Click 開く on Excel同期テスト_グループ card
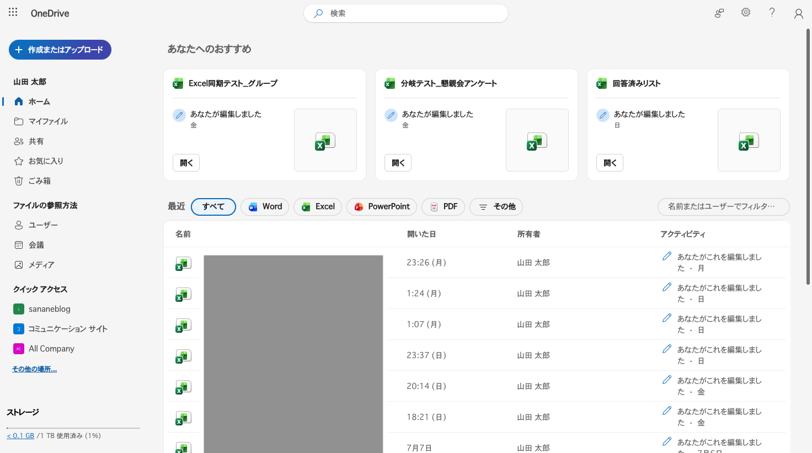Screen dimensions: 812x453 [x=186, y=163]
